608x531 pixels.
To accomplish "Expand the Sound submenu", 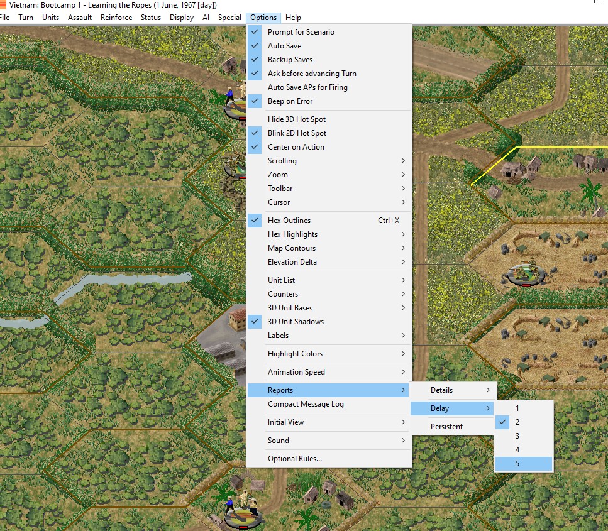I will [x=329, y=441].
